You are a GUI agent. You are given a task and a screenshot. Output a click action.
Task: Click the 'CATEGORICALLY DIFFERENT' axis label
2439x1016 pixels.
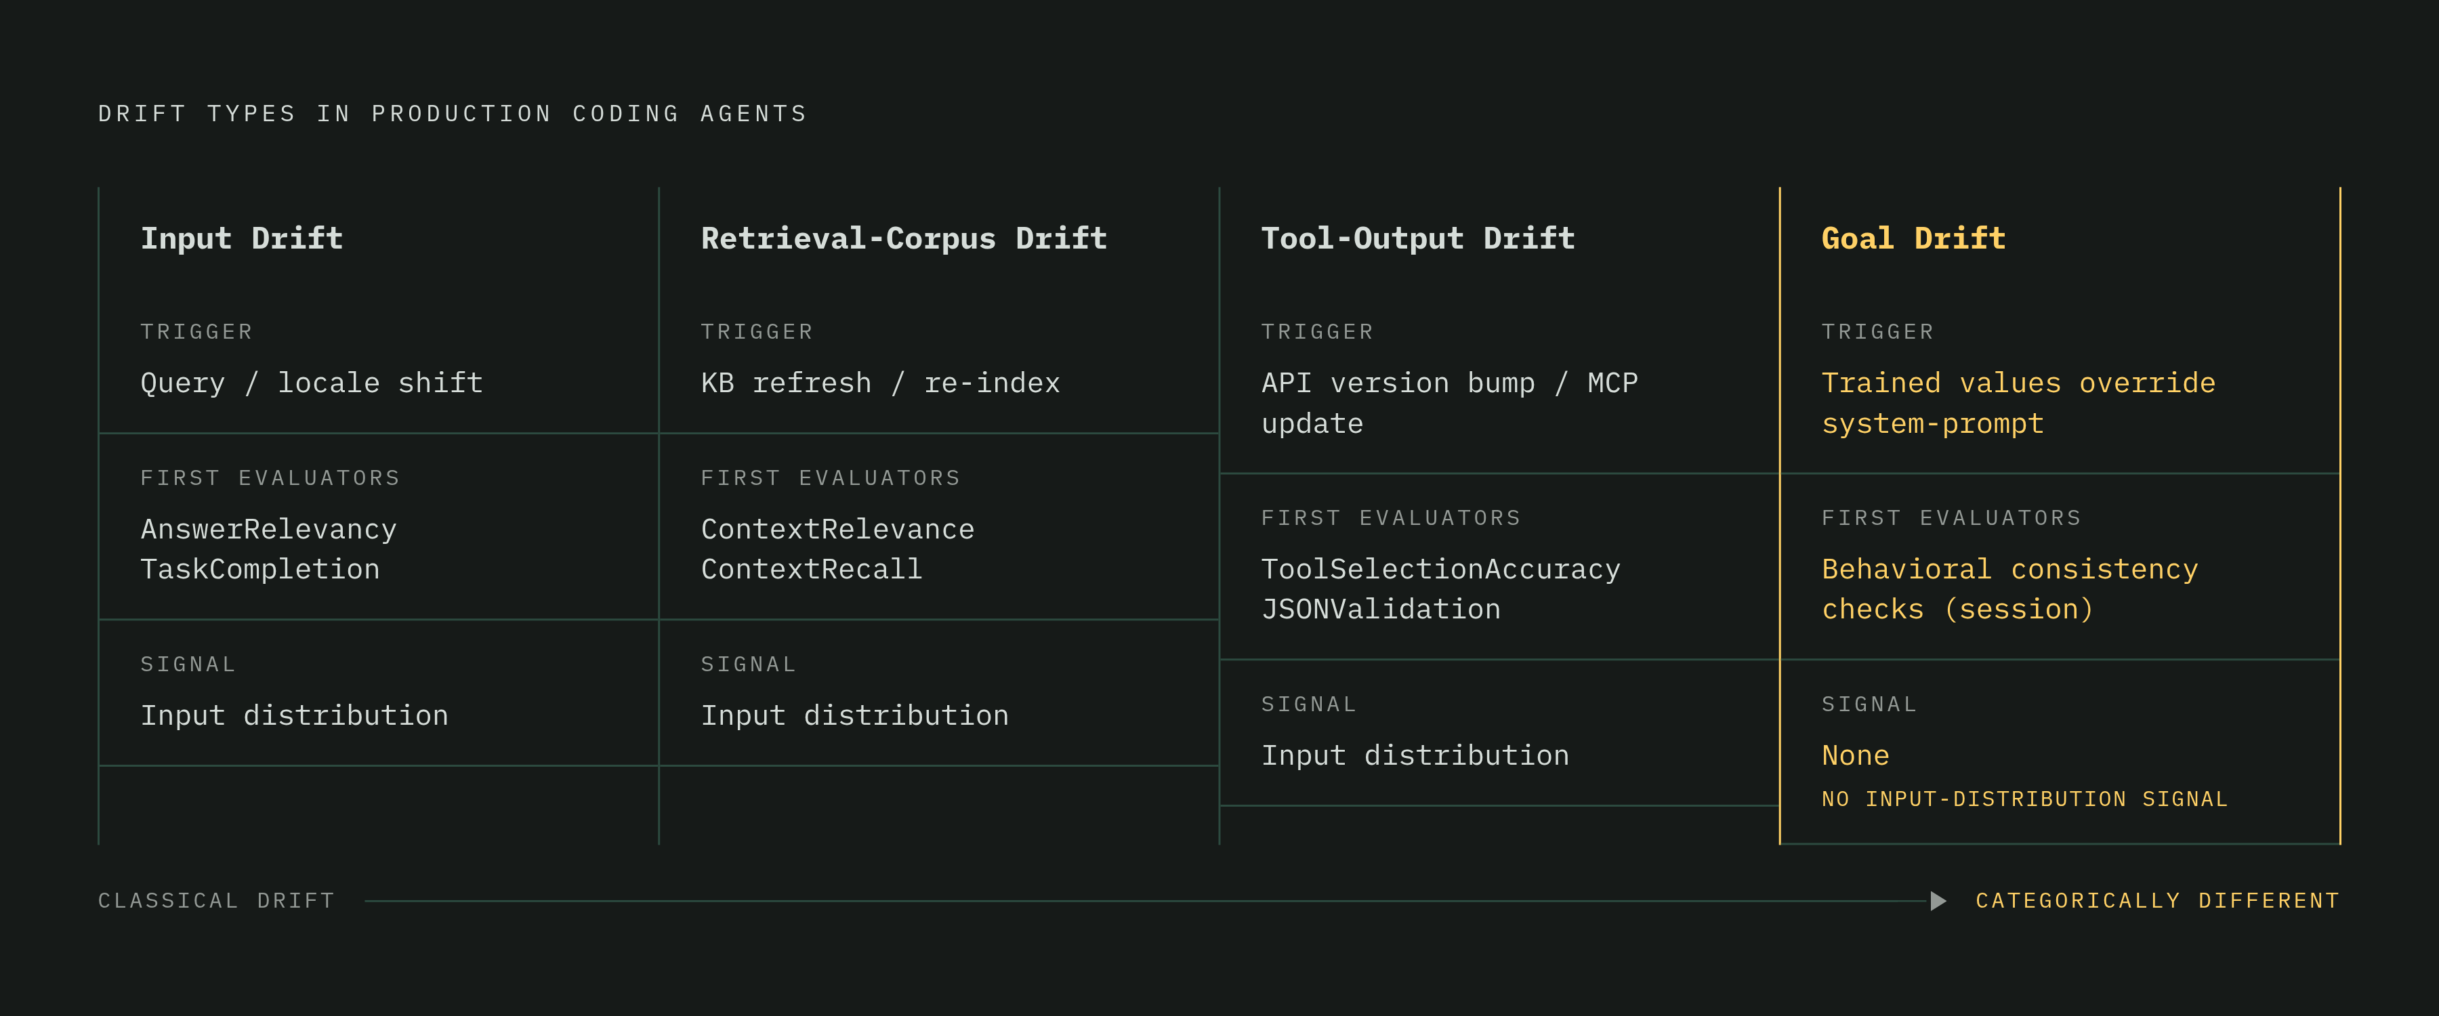point(2158,900)
